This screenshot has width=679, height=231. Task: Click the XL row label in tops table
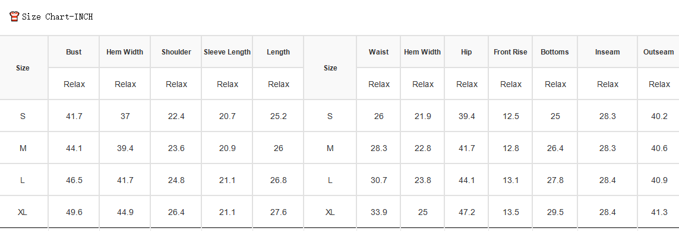coord(23,212)
